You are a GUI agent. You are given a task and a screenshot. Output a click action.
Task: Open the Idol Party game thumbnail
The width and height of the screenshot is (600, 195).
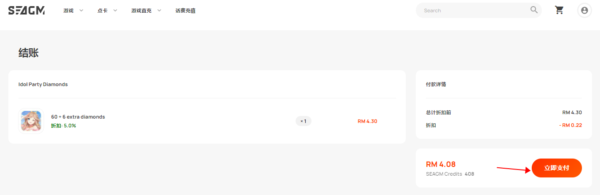[x=31, y=121]
